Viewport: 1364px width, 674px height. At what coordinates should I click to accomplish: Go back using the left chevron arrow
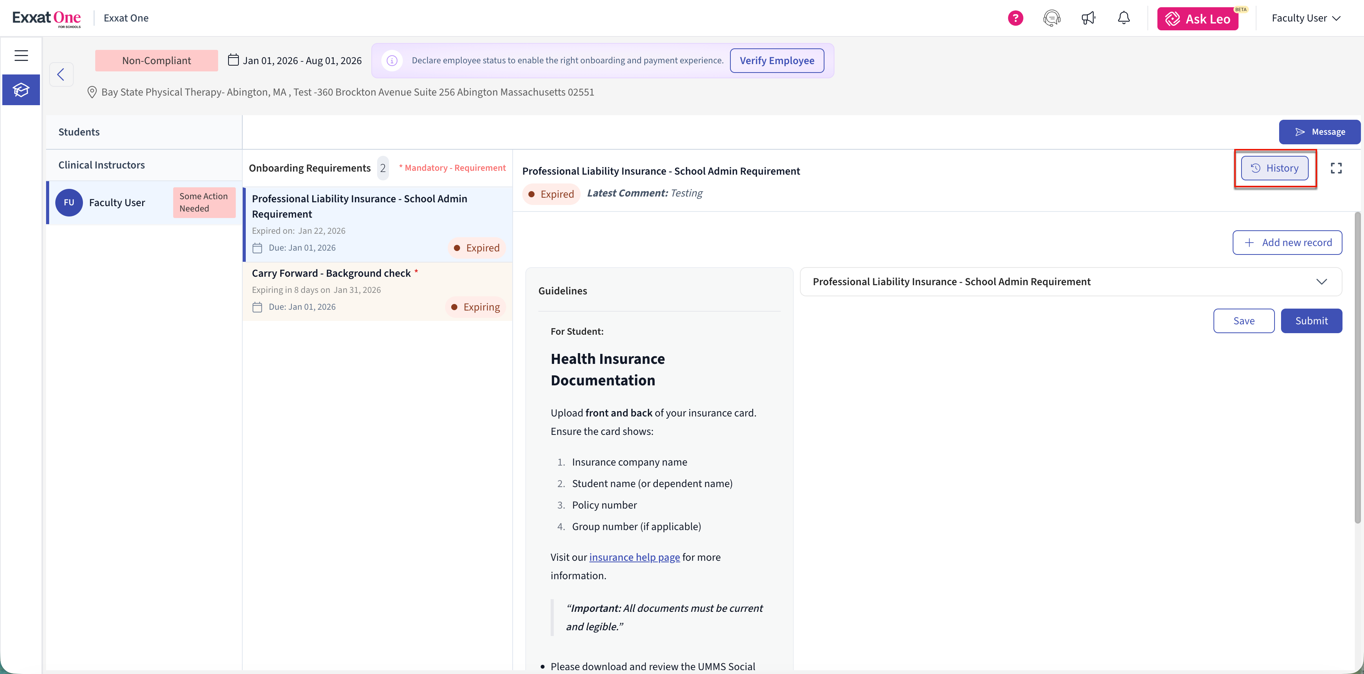[x=61, y=74]
